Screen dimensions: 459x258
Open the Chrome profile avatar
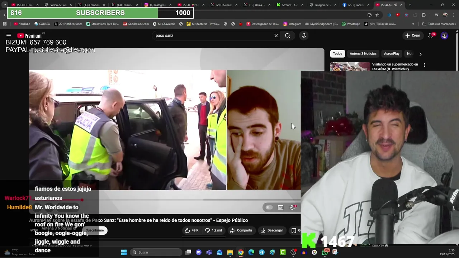(445, 15)
